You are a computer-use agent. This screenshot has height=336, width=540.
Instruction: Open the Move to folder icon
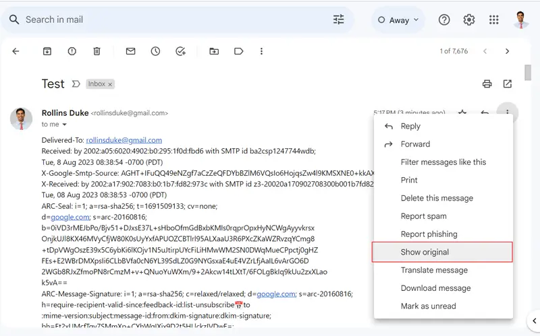214,51
